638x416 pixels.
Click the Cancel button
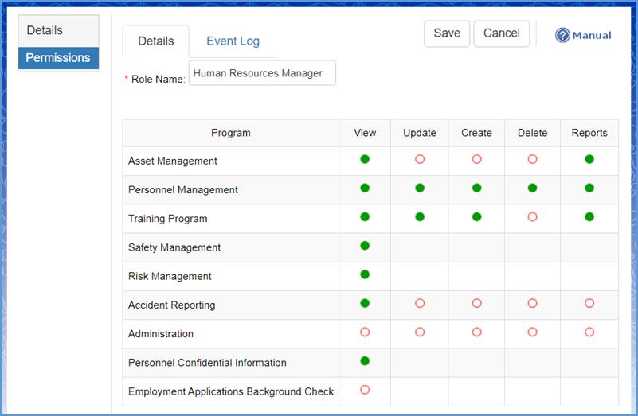[502, 33]
